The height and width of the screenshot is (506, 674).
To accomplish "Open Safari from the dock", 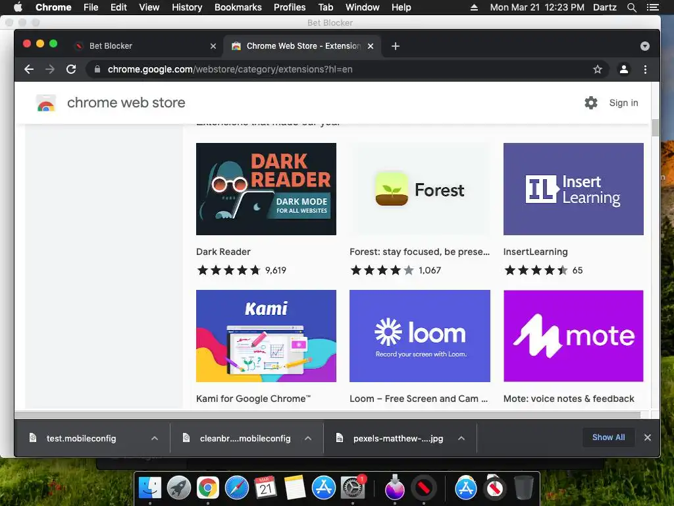I will 237,488.
